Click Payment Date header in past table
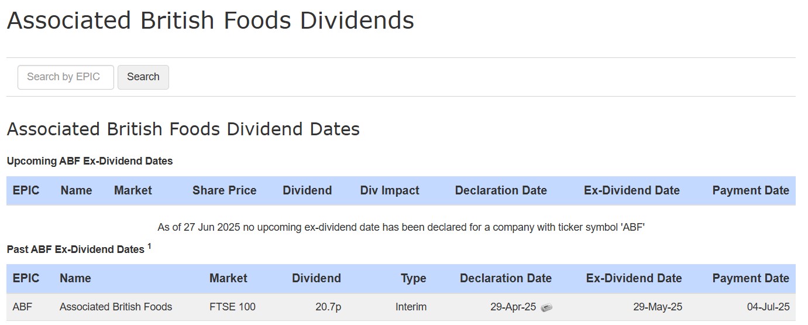 (x=750, y=278)
